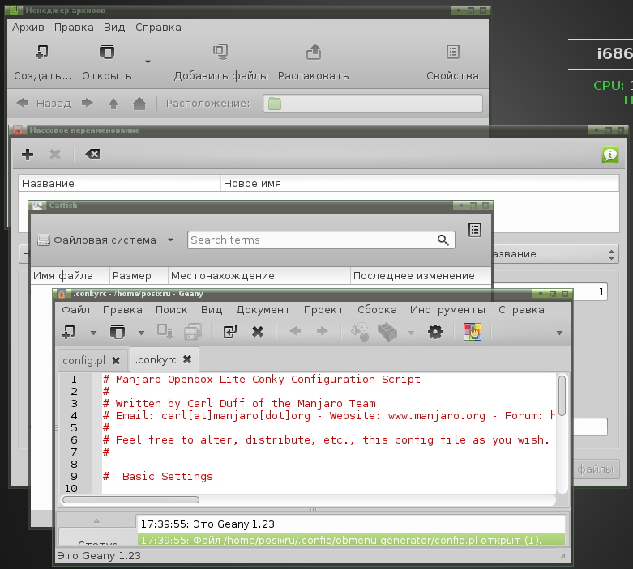
Task: Click Open file icon in Geany toolbar
Action: tap(117, 332)
